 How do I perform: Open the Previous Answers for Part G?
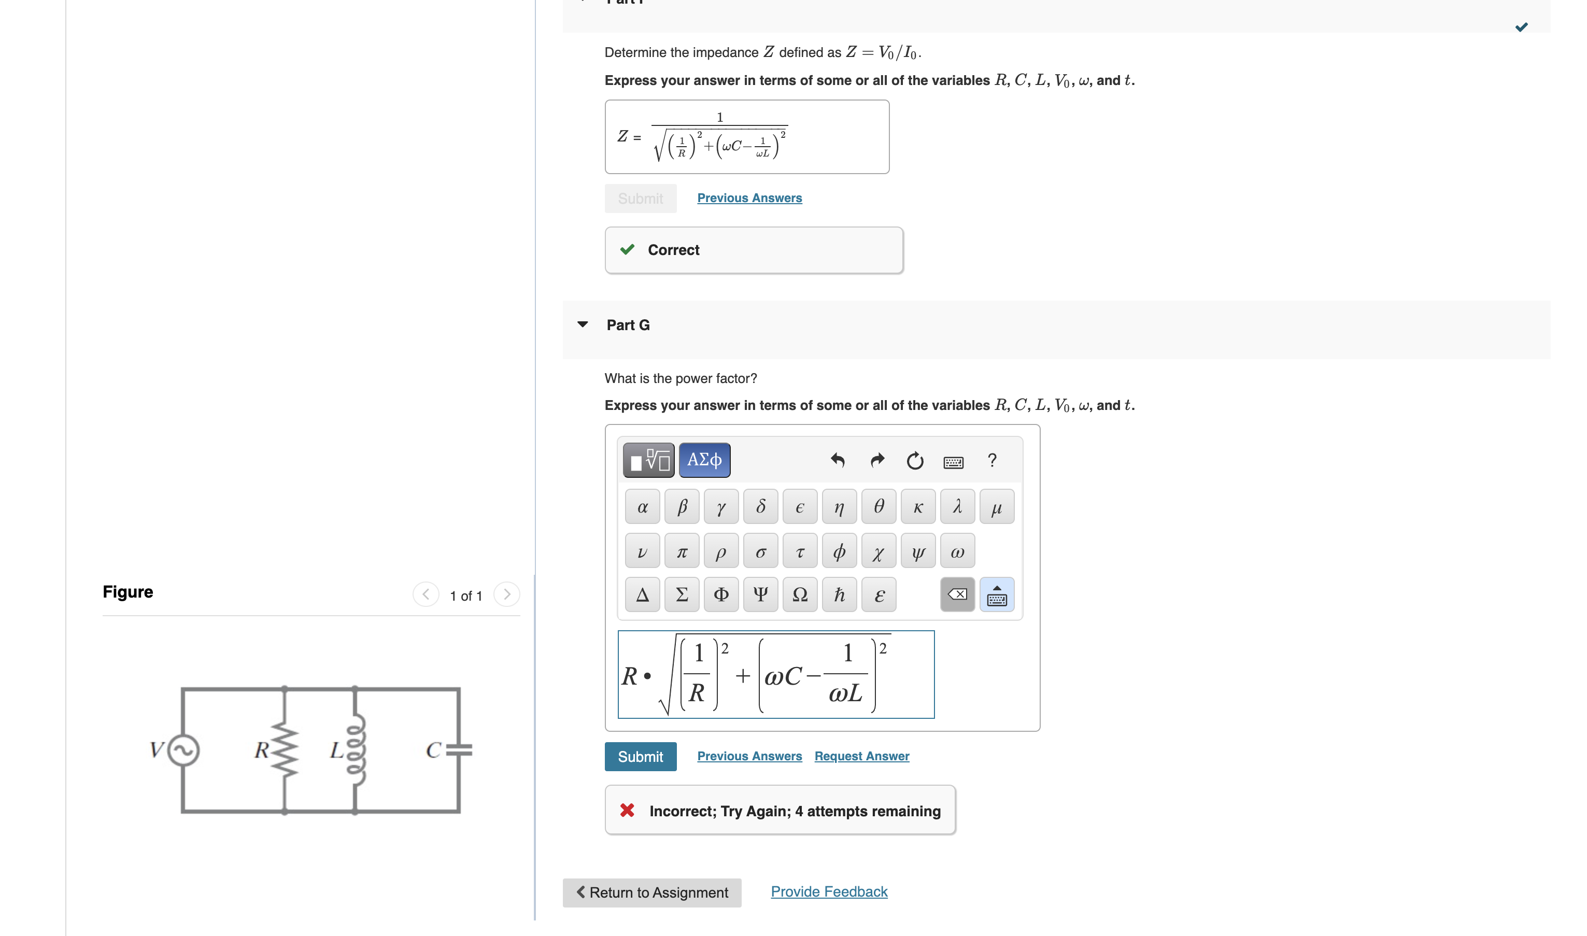(x=749, y=756)
